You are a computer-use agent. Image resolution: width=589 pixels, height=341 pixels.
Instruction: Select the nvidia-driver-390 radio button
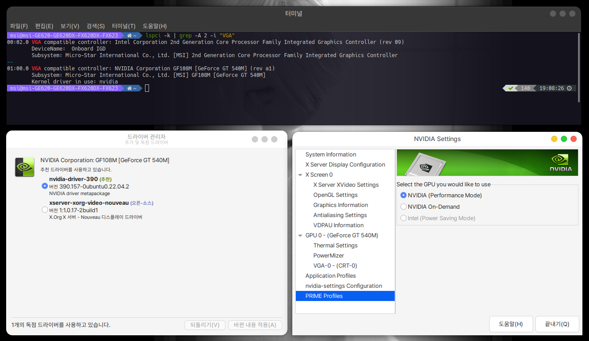point(45,186)
